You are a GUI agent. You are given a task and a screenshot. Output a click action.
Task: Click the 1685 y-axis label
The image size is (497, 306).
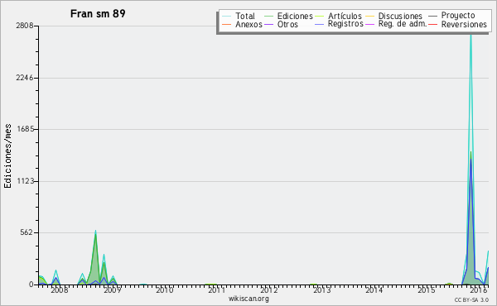(x=25, y=129)
